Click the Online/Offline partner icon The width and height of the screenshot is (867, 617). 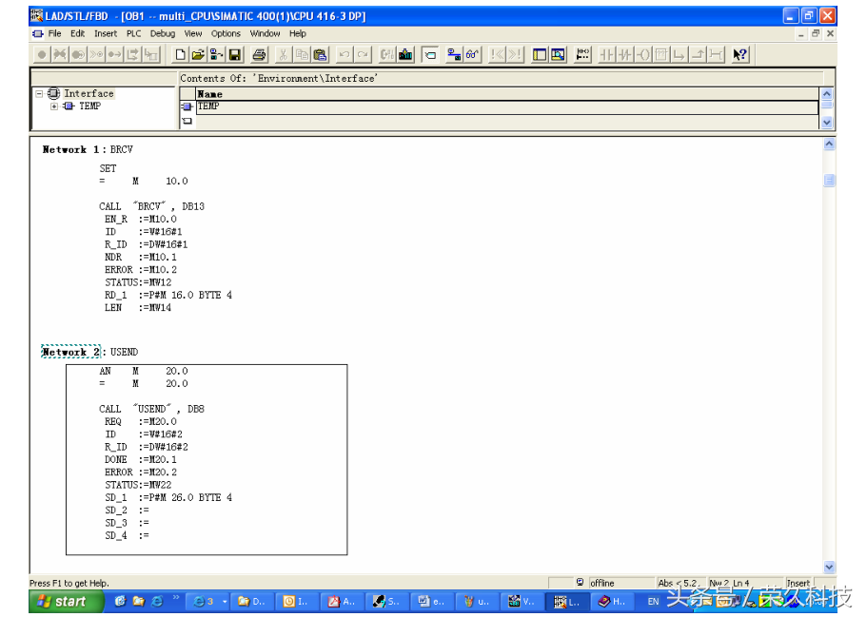454,55
